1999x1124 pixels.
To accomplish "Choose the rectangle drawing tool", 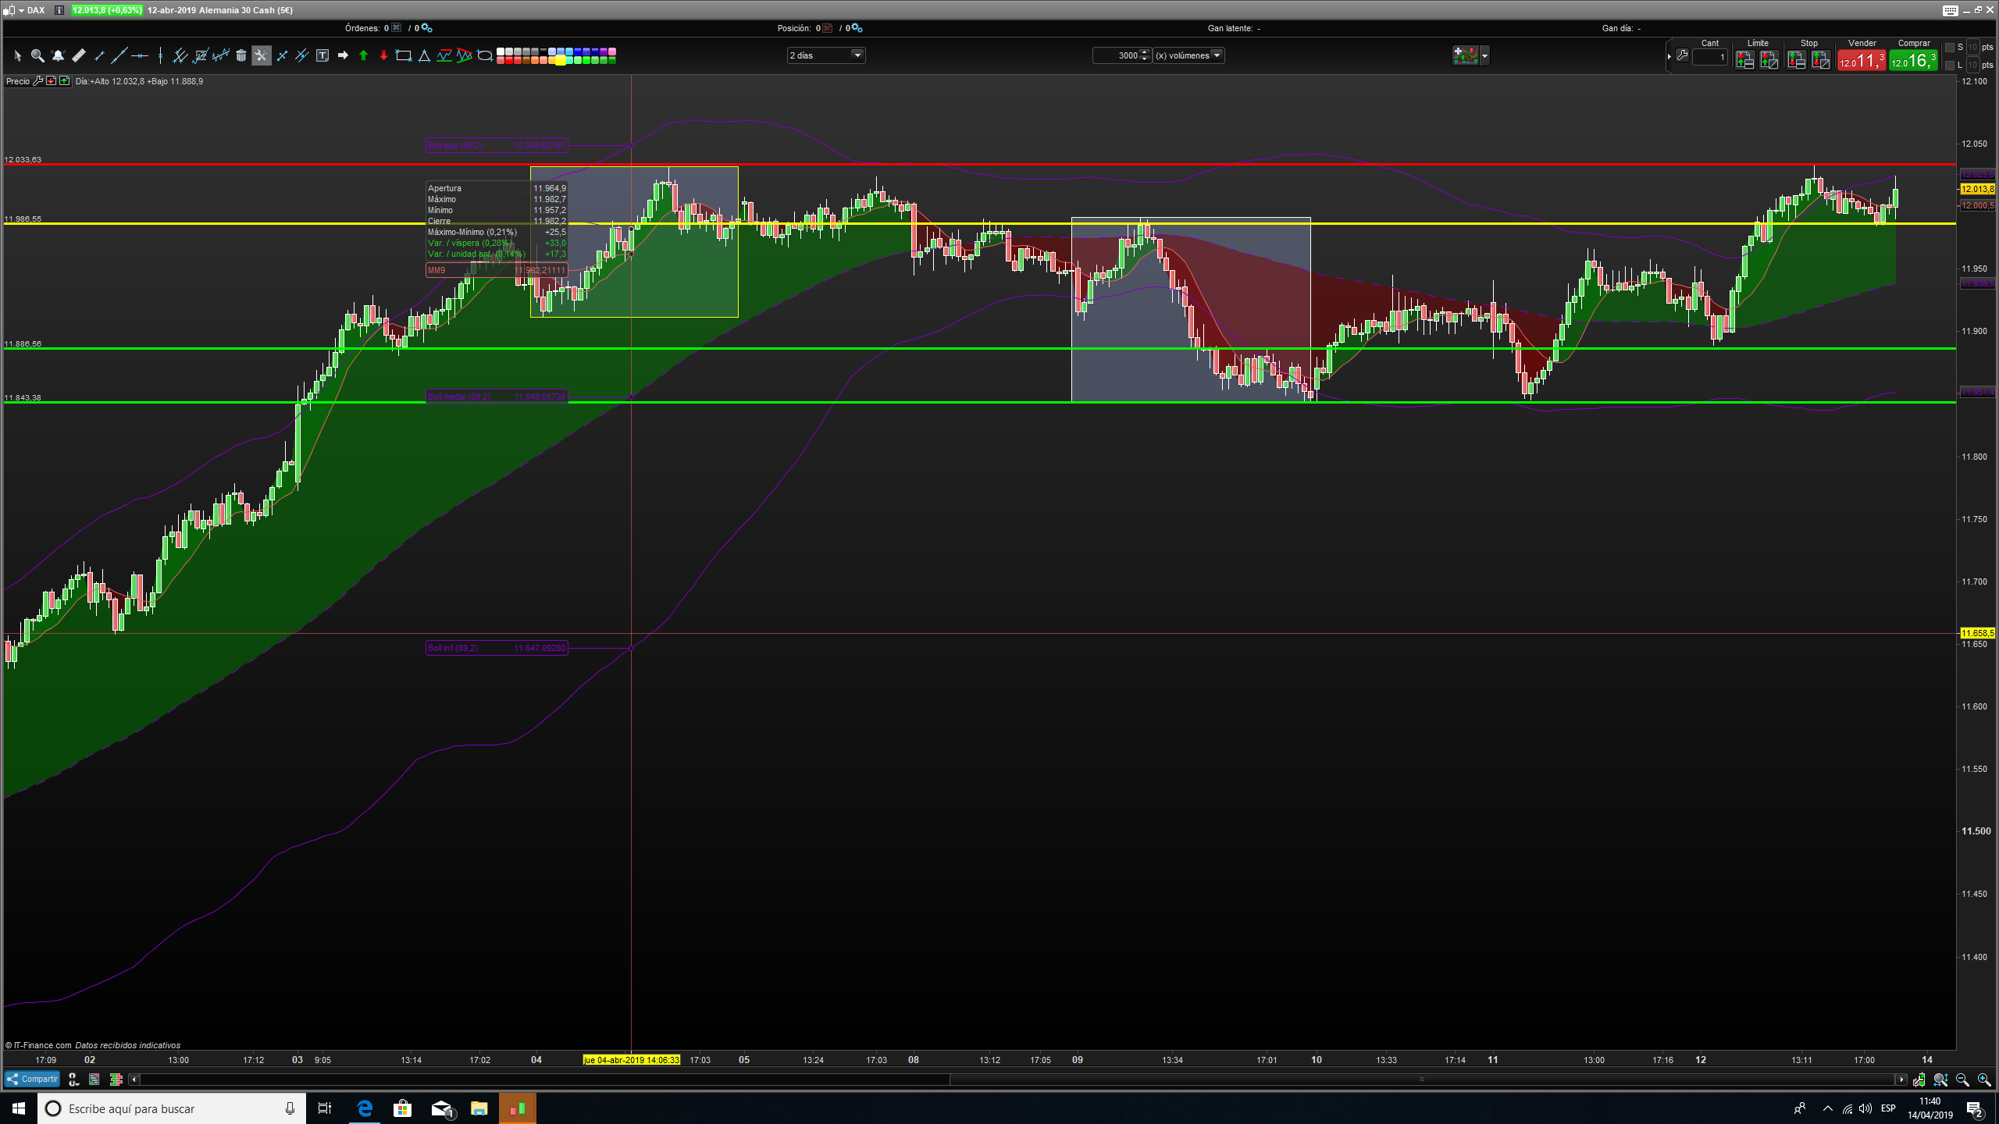I will [404, 55].
